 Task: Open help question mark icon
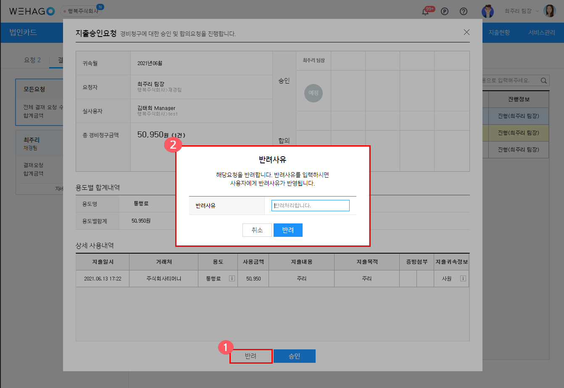pyautogui.click(x=464, y=11)
